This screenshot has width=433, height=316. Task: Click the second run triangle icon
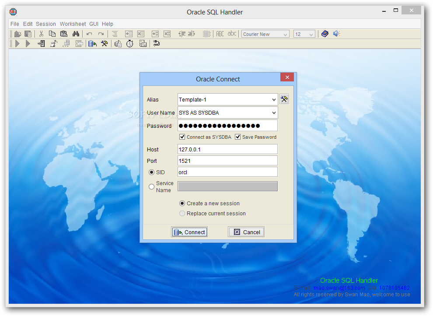point(28,44)
